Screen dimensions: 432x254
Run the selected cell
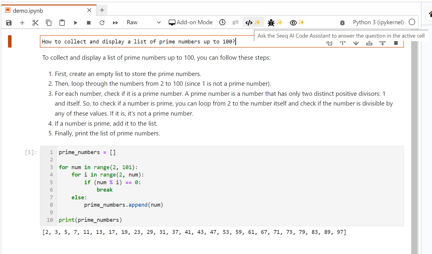[76, 23]
